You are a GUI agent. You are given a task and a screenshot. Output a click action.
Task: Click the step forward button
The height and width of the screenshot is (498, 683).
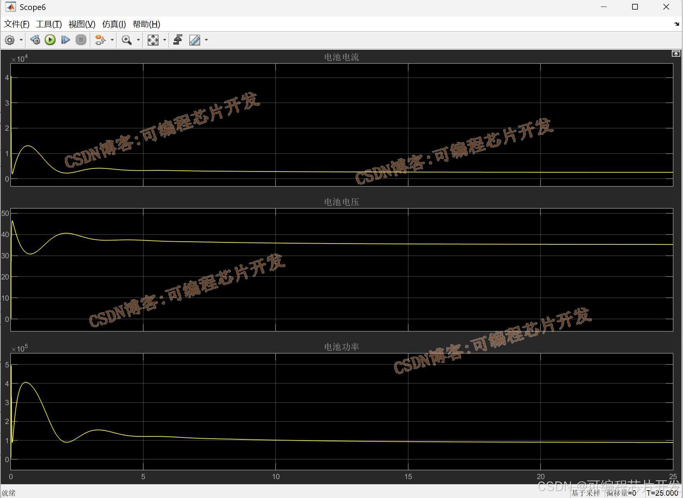tap(66, 40)
